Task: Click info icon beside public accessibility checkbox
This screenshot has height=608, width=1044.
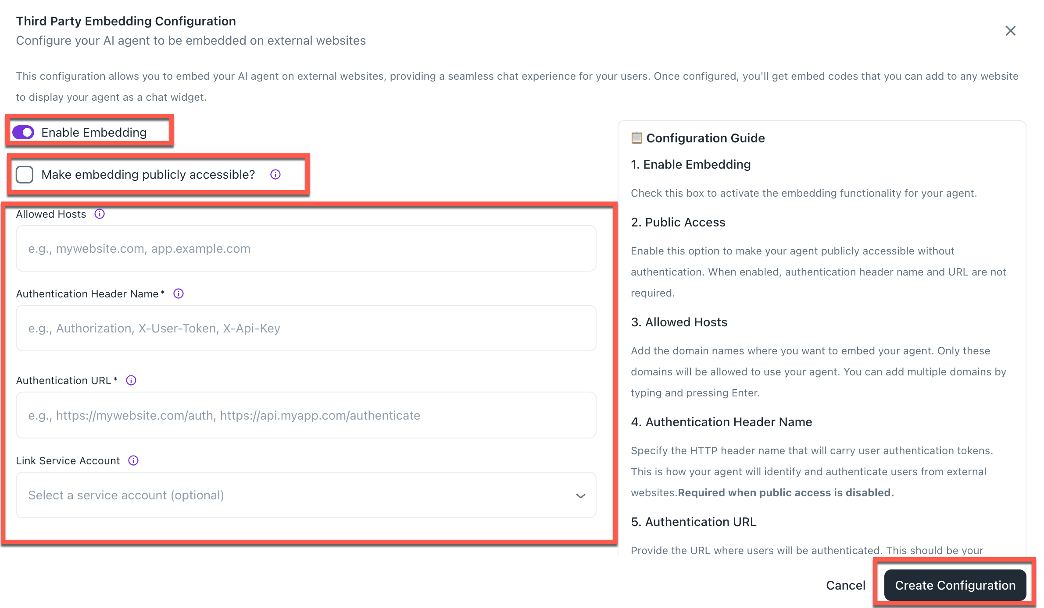Action: click(275, 174)
